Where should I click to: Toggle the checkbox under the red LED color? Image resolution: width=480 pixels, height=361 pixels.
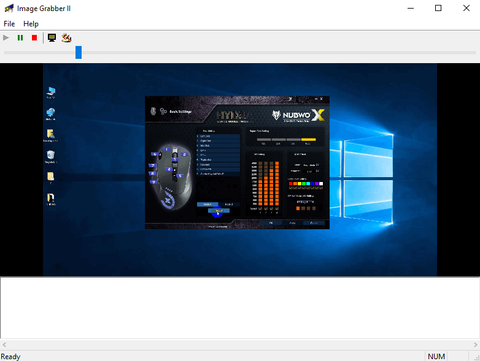pos(291,188)
